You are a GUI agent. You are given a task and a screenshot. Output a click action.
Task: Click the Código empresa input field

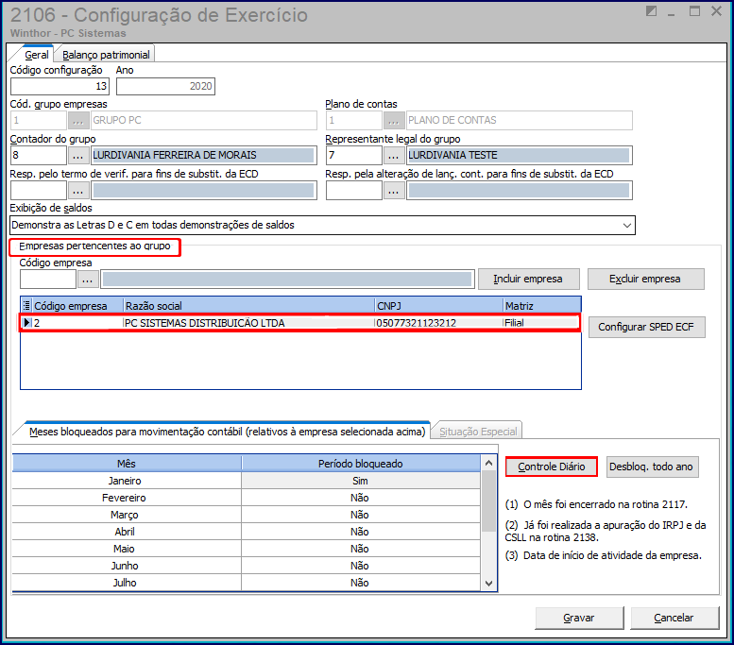(x=48, y=280)
